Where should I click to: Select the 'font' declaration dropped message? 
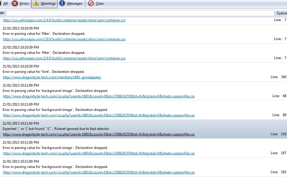pyautogui.click(x=44, y=72)
